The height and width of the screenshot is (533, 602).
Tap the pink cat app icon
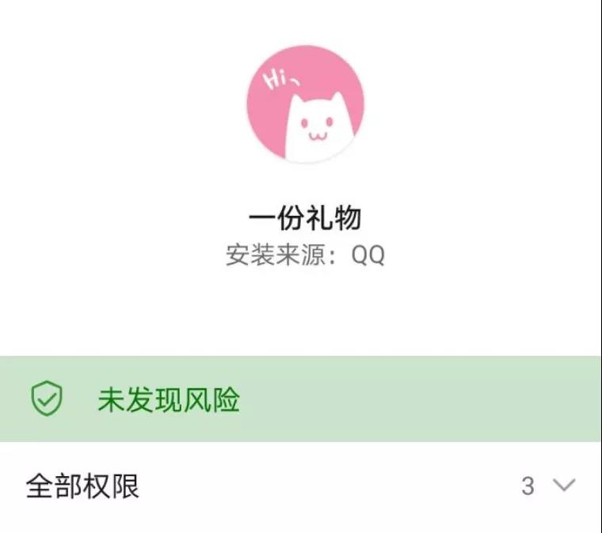305,104
